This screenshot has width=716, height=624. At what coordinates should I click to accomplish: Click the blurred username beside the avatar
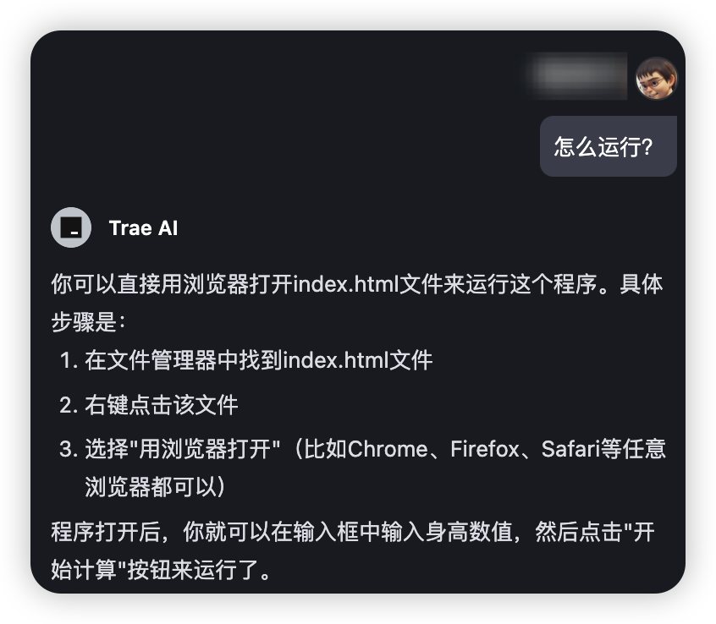[x=576, y=76]
